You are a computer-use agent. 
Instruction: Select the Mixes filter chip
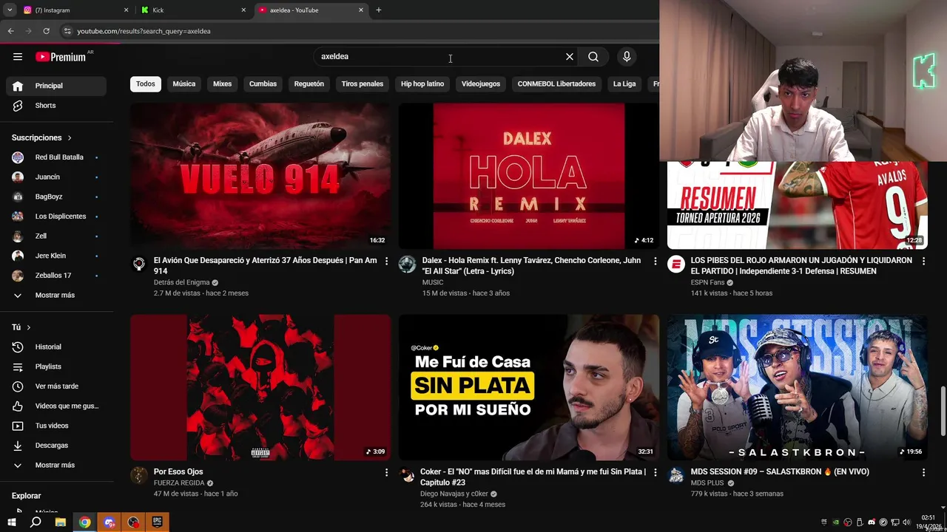(x=223, y=84)
